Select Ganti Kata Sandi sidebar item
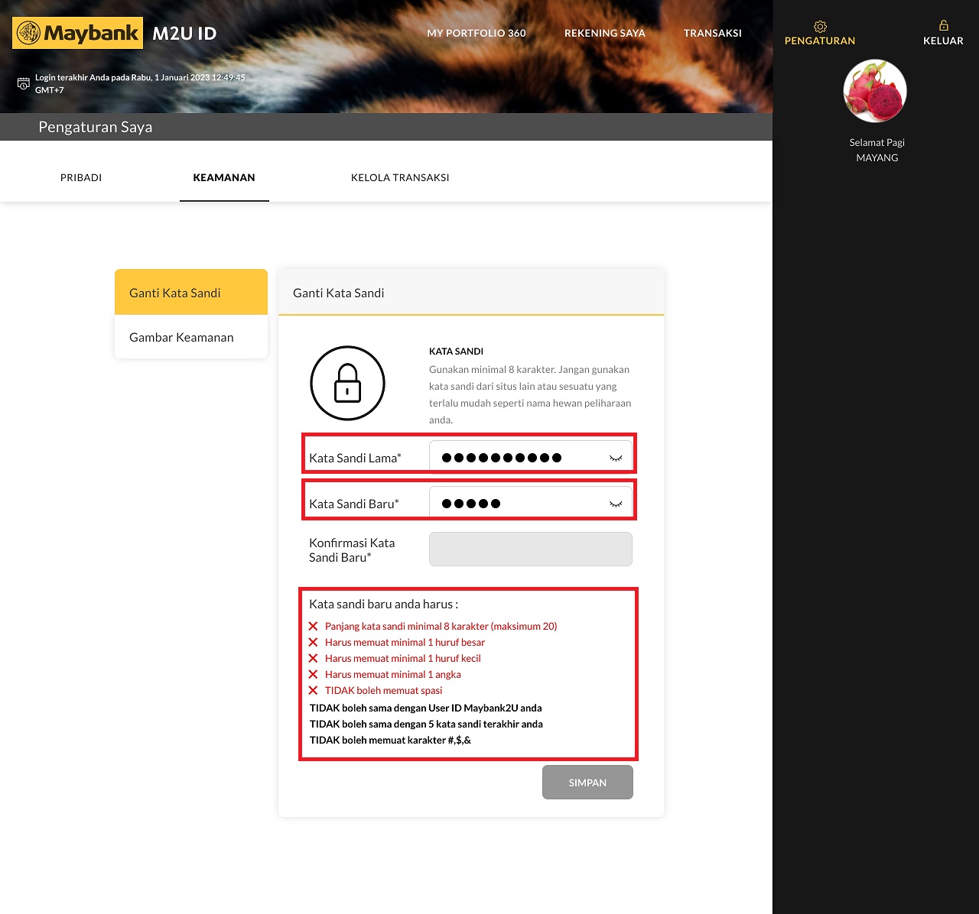 [x=191, y=292]
